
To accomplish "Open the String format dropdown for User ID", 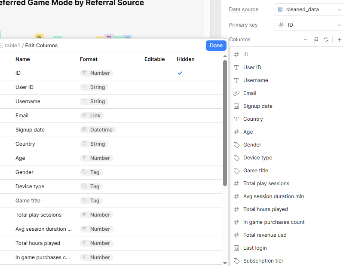I will [x=94, y=87].
